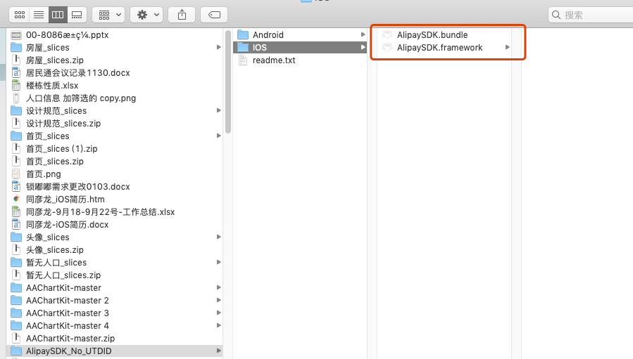Select AAChartKit-master 2 folder icon
The image size is (633, 359).
tap(16, 300)
